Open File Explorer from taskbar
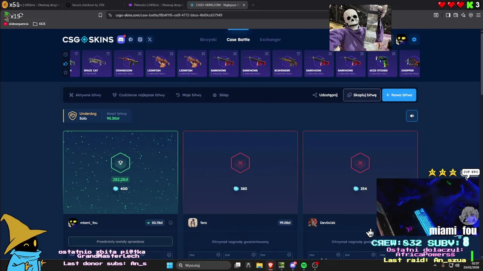This screenshot has width=483, height=271. click(x=259, y=265)
